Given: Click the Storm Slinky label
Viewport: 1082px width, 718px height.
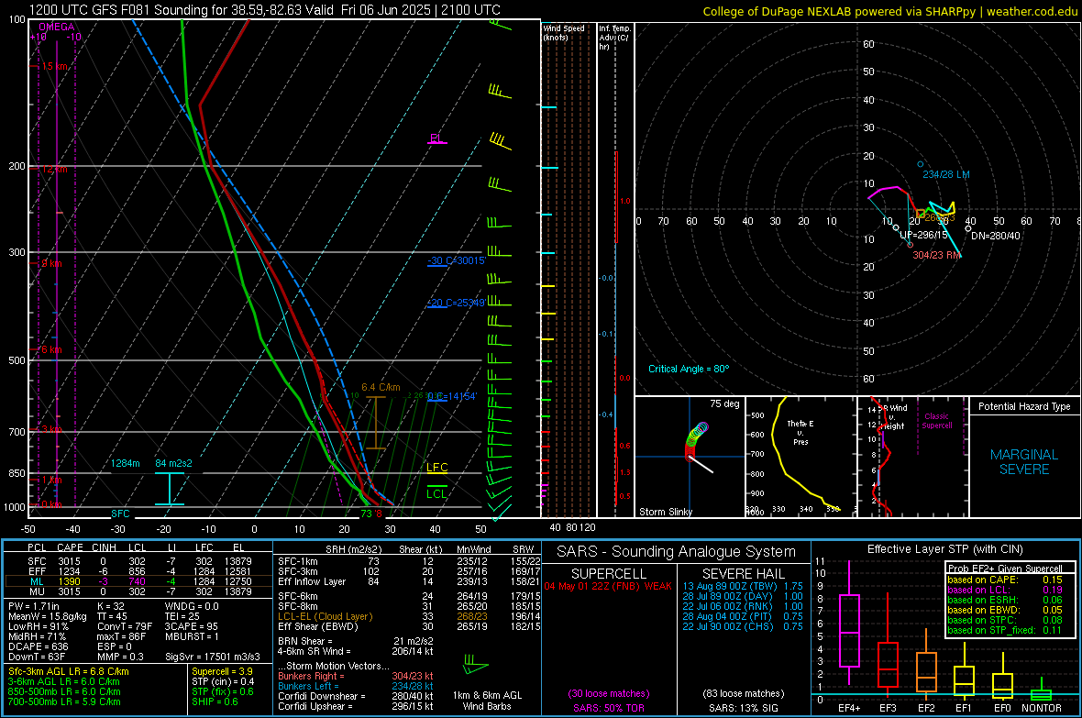Looking at the screenshot, I should (666, 512).
